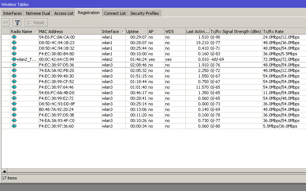Click last activity value 11.570
Viewport: 306px width, 191px height.
[203, 87]
